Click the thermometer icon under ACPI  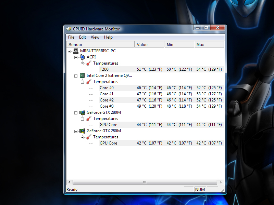(x=89, y=63)
